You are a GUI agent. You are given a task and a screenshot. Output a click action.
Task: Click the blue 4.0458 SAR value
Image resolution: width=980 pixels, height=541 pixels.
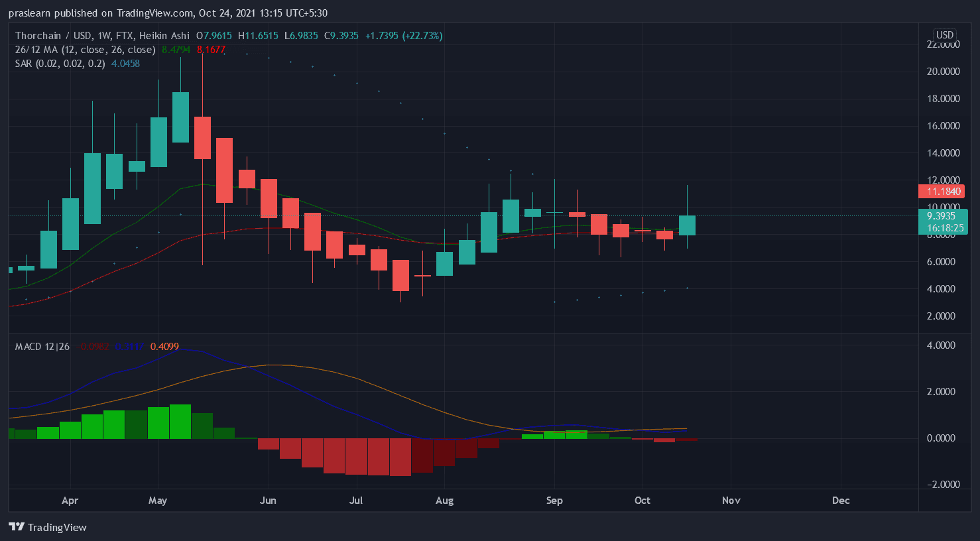tap(125, 64)
